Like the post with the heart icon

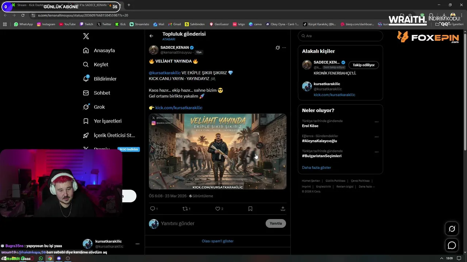218,209
